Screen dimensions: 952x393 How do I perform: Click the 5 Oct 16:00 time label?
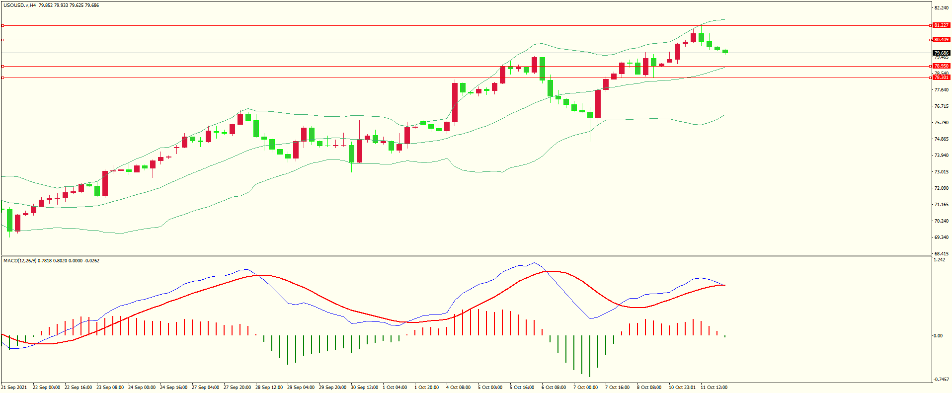(x=522, y=388)
